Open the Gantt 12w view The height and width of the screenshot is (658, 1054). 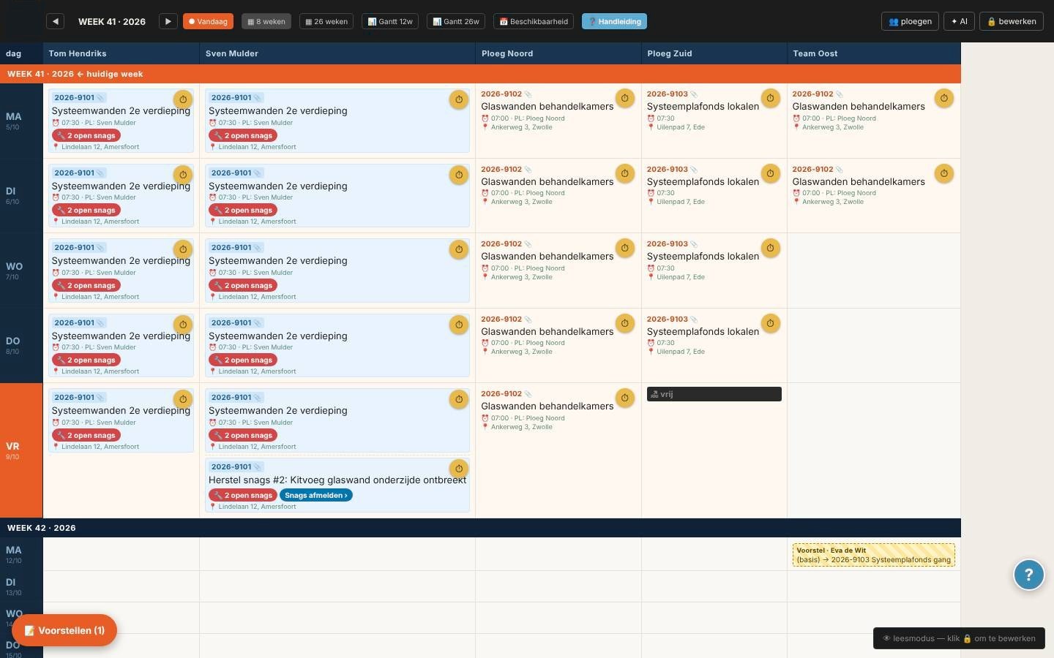coord(390,21)
